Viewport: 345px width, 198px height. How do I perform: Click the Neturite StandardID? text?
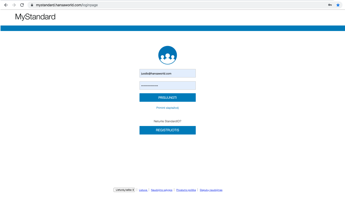pos(167,121)
